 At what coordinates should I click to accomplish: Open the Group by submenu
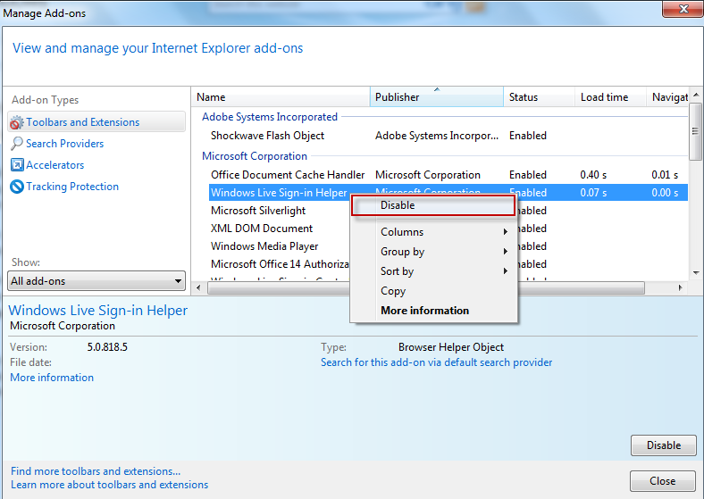(433, 252)
